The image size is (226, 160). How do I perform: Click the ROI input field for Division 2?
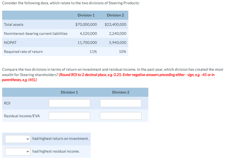(x=121, y=103)
